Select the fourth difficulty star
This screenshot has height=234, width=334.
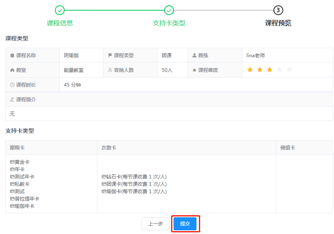(280, 70)
